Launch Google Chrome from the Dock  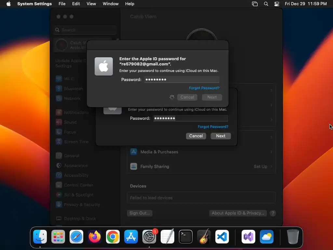(x=113, y=237)
